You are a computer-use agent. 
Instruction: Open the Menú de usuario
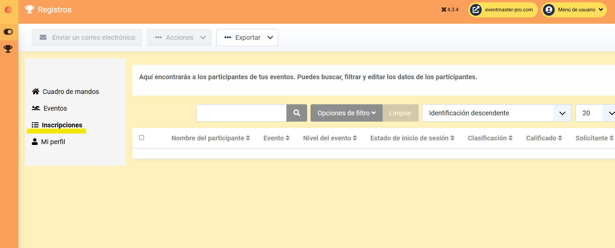coord(574,10)
